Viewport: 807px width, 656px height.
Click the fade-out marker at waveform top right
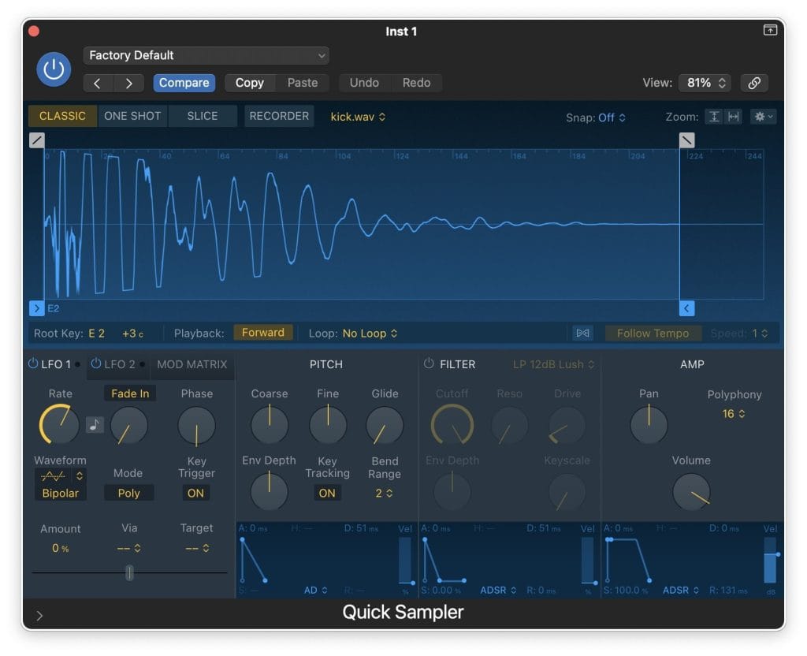687,140
